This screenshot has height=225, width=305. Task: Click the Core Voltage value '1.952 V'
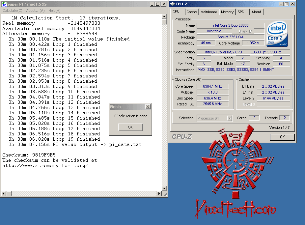click(x=253, y=43)
